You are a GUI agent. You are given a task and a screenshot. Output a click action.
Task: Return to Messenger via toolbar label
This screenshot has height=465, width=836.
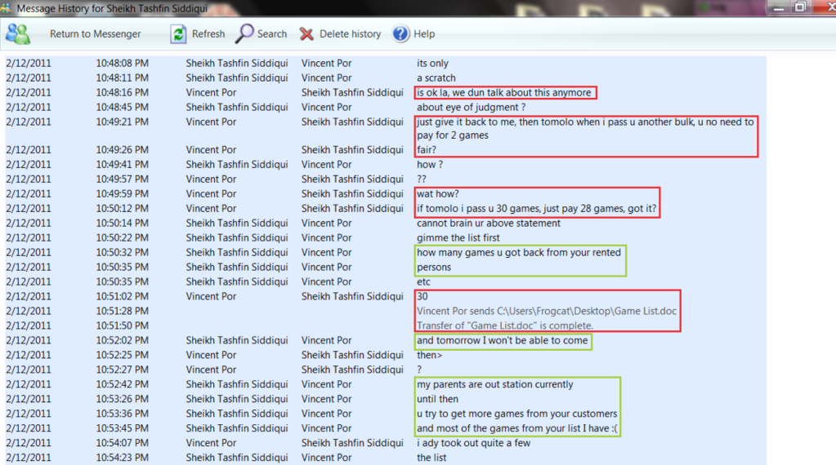[95, 34]
